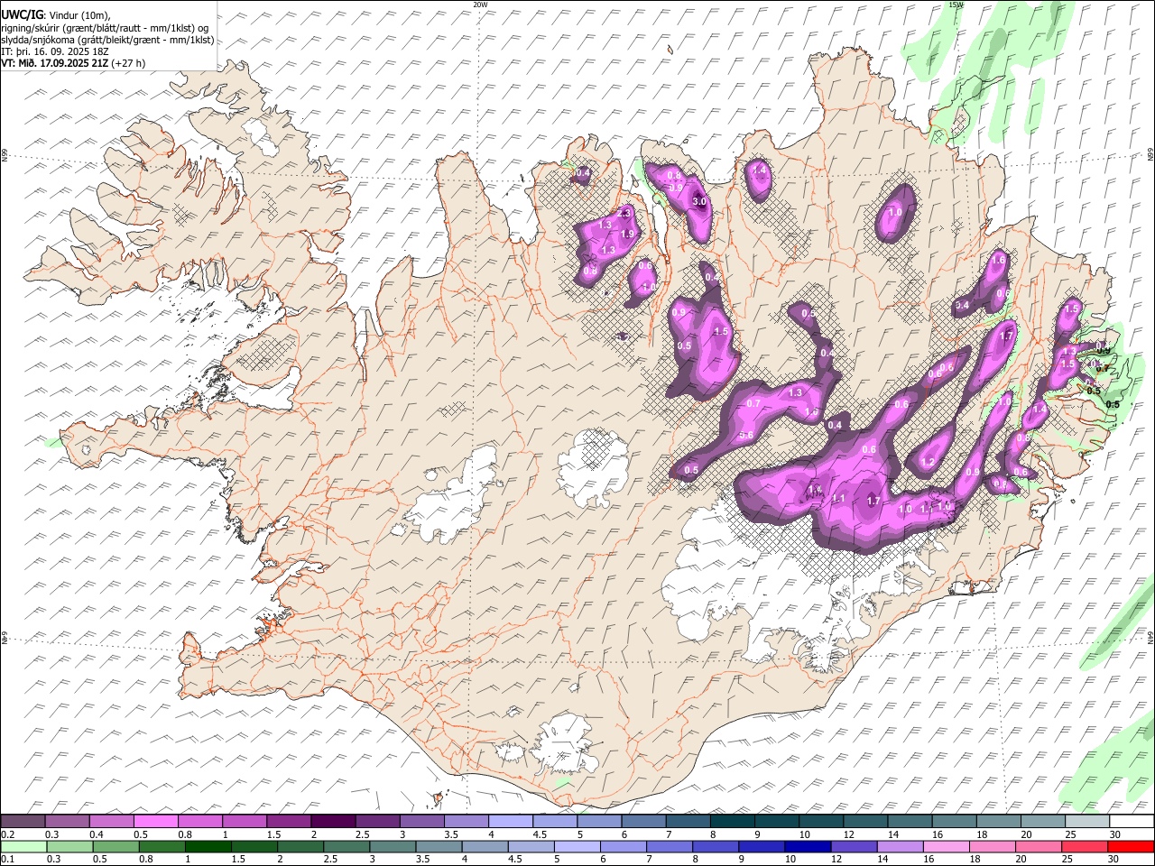Click the dark teal 8 swatch, upper legend row
The image size is (1155, 866).
[x=732, y=822]
